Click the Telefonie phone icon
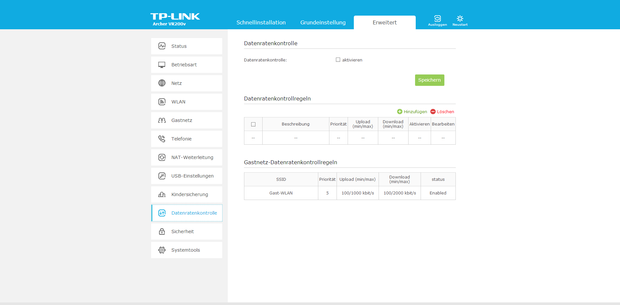The image size is (620, 305). click(162, 139)
